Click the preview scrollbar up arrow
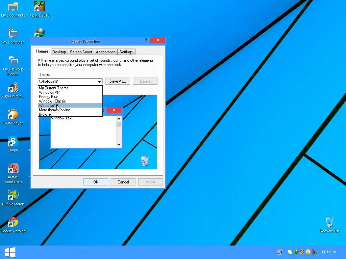This screenshot has width=346, height=259. 119,119
